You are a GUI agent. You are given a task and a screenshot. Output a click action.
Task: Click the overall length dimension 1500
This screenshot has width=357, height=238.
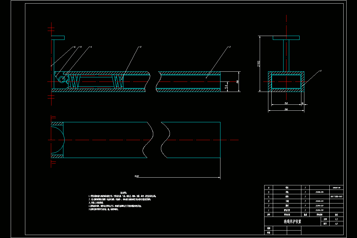(137, 176)
